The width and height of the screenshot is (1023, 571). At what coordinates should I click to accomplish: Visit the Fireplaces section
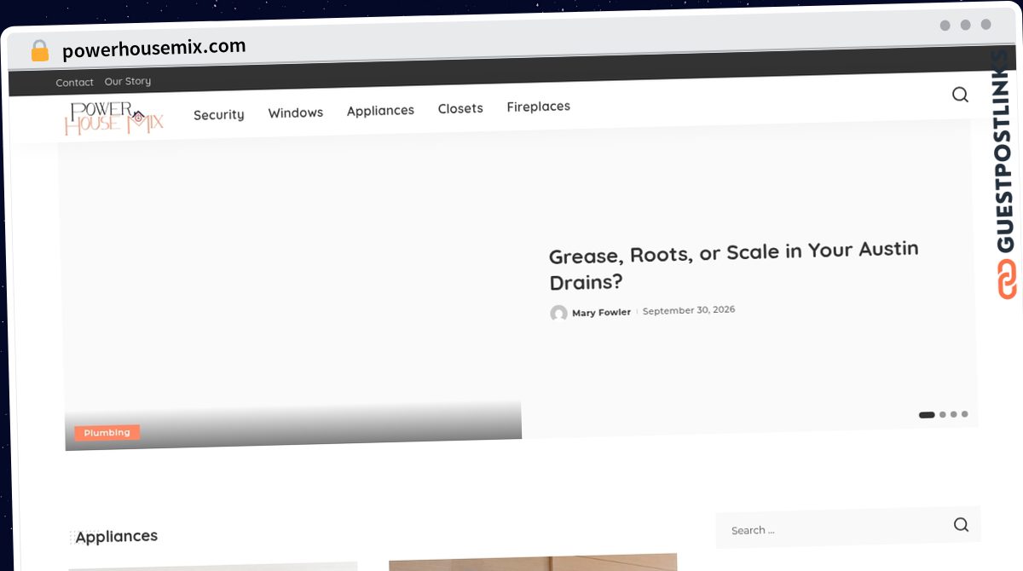(538, 107)
